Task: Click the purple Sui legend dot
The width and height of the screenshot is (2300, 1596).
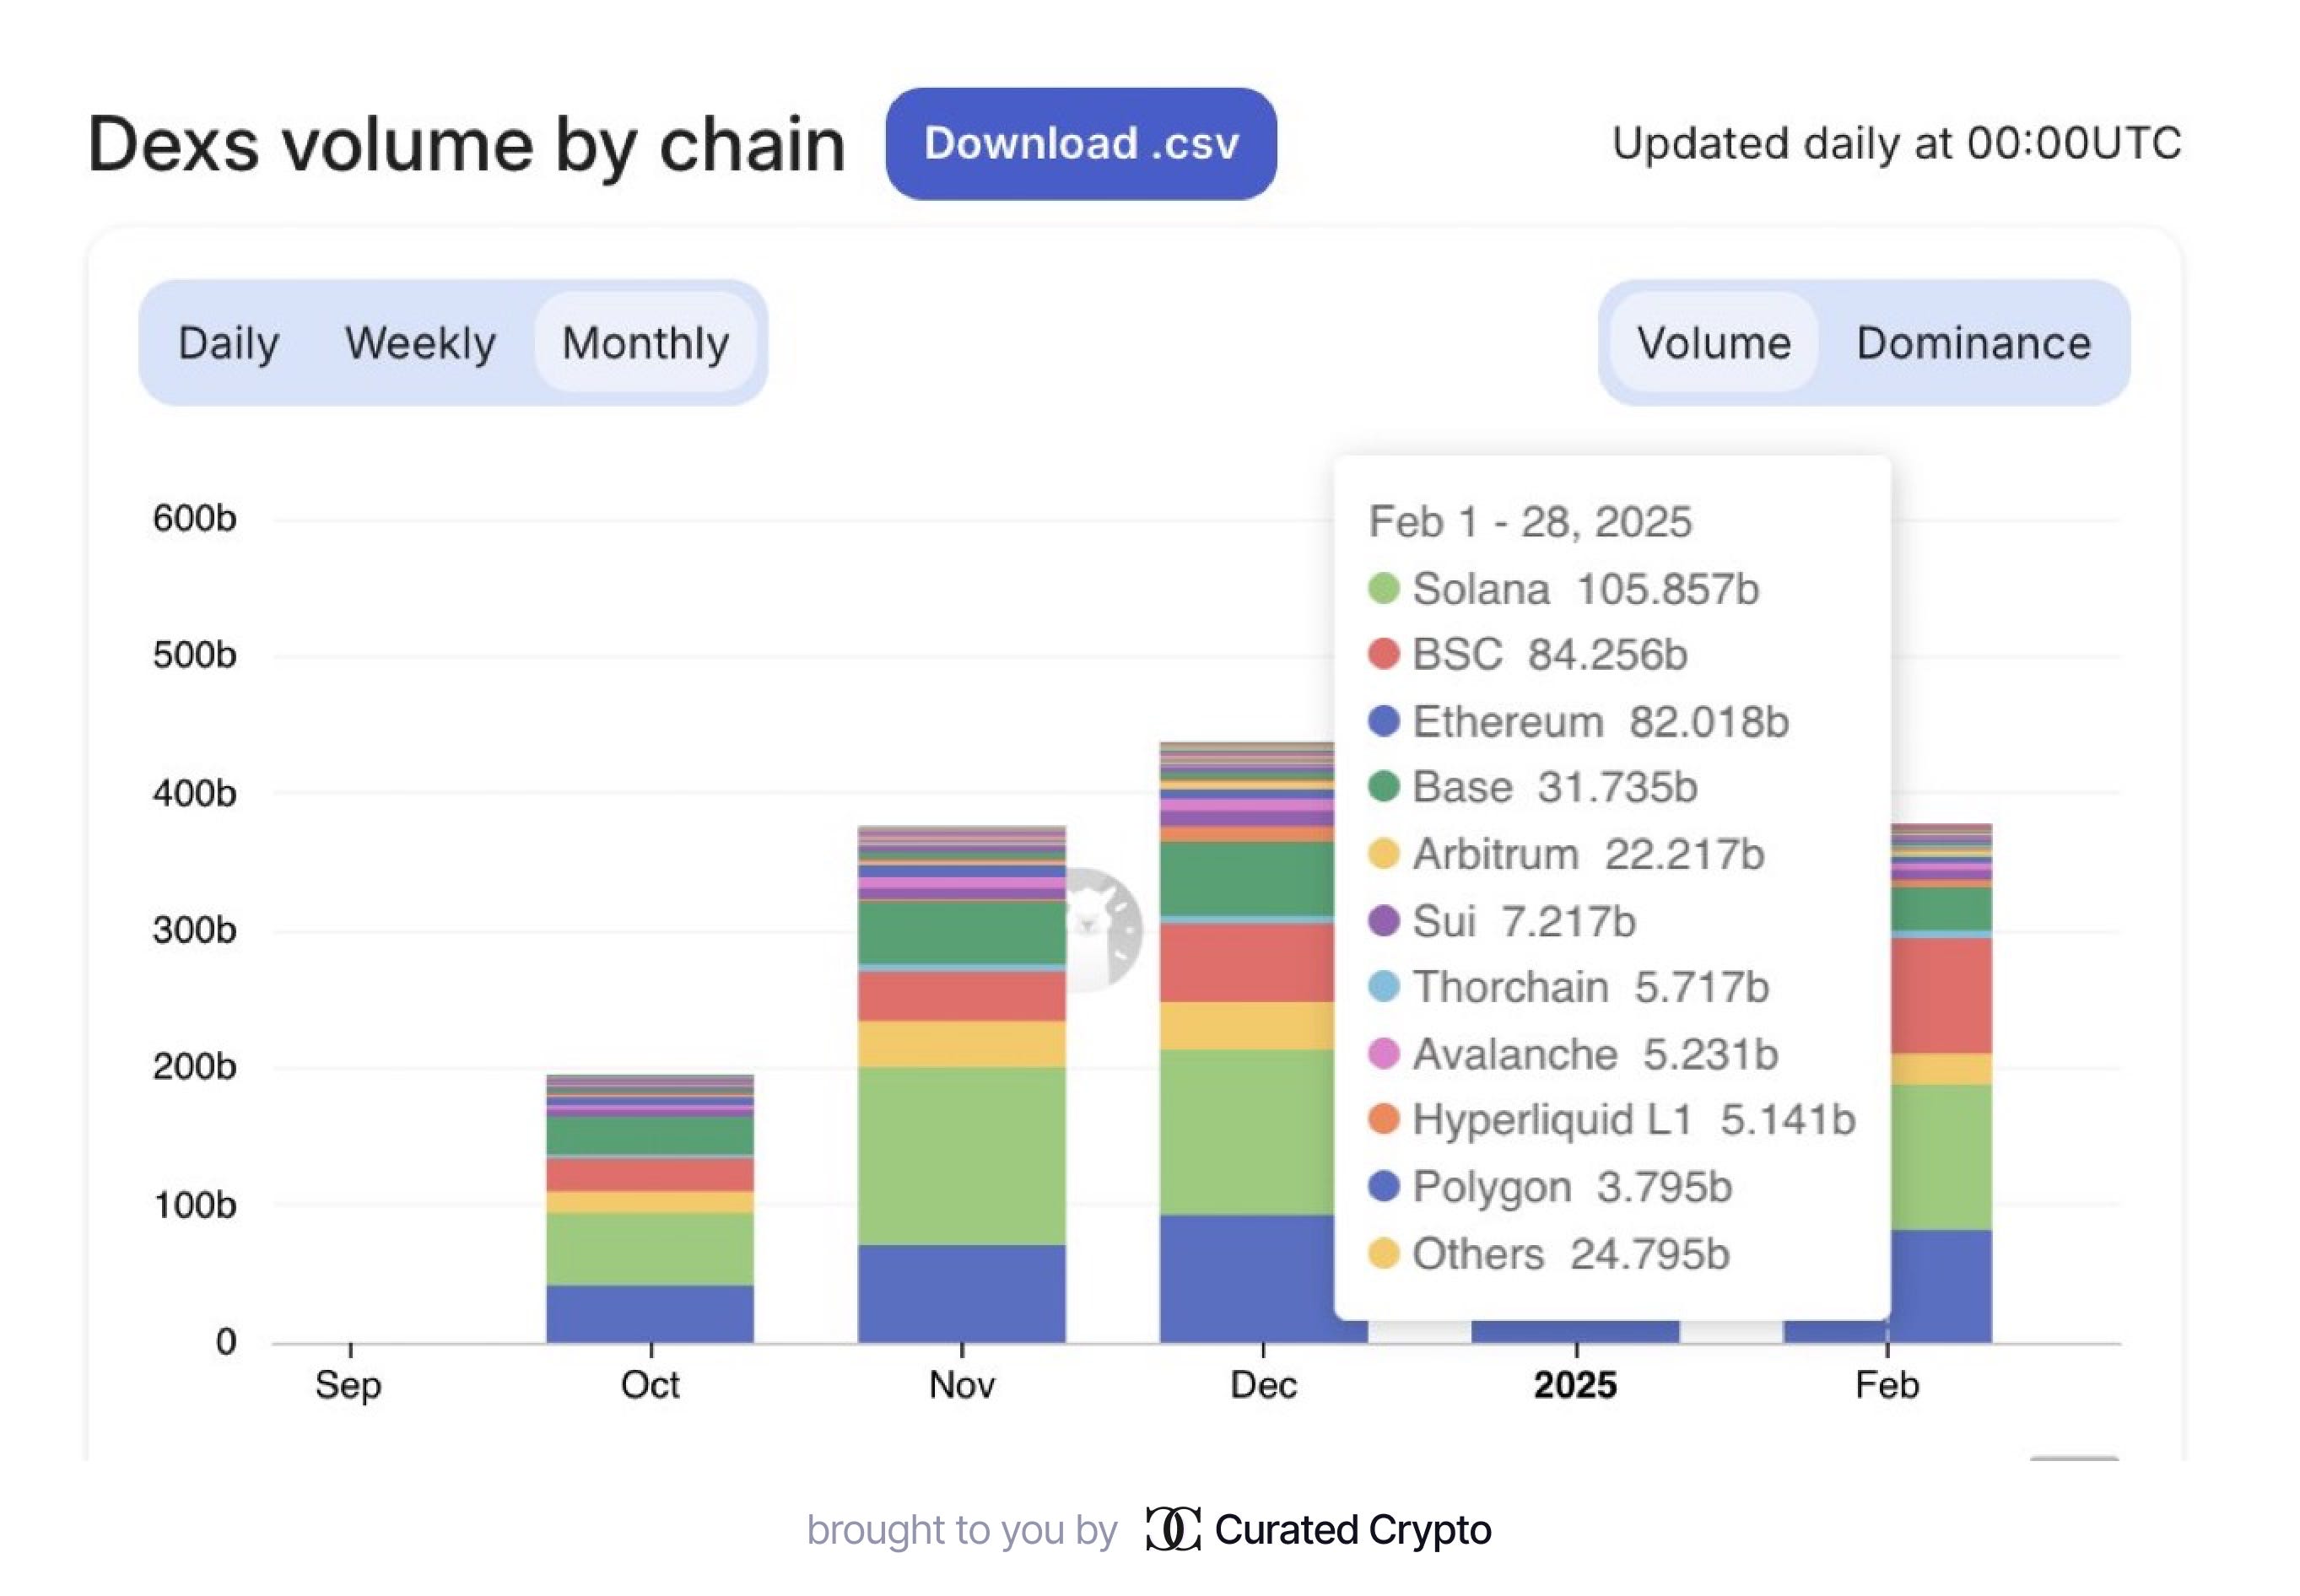Action: point(1383,921)
